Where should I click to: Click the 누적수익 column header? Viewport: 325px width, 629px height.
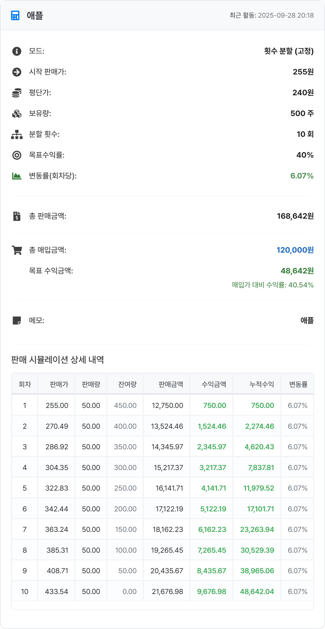pos(262,384)
